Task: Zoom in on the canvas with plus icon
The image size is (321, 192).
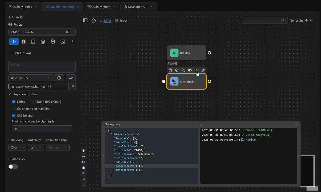Action: click(x=83, y=151)
